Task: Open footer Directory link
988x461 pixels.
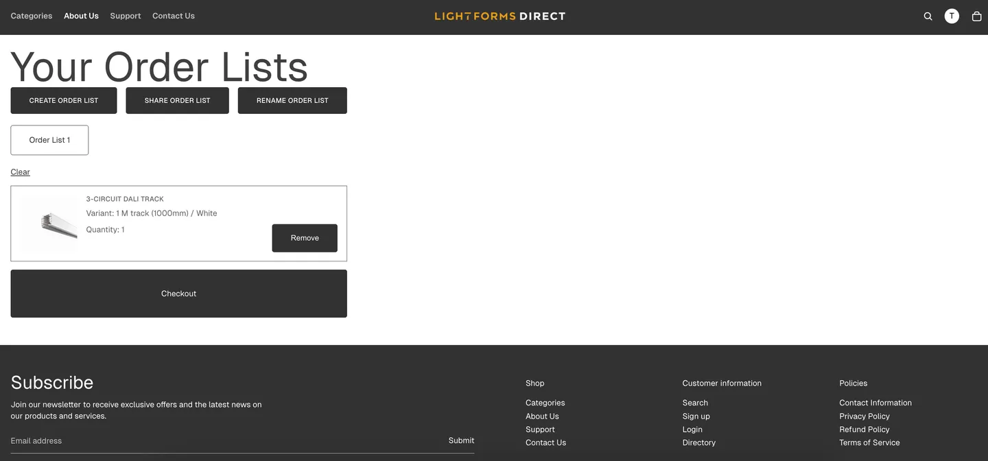Action: coord(698,442)
